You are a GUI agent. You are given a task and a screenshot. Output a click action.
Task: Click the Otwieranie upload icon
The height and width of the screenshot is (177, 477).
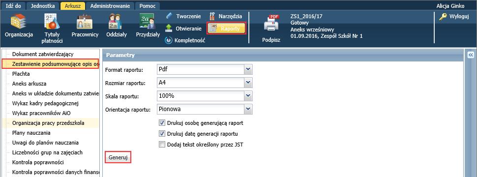[x=169, y=29]
